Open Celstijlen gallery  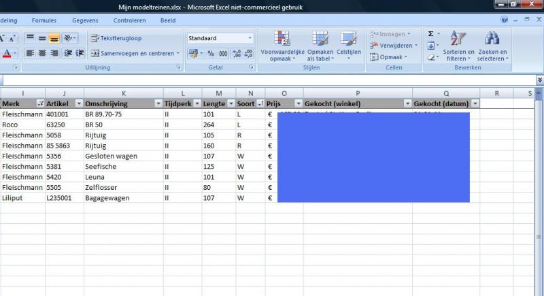click(x=349, y=46)
